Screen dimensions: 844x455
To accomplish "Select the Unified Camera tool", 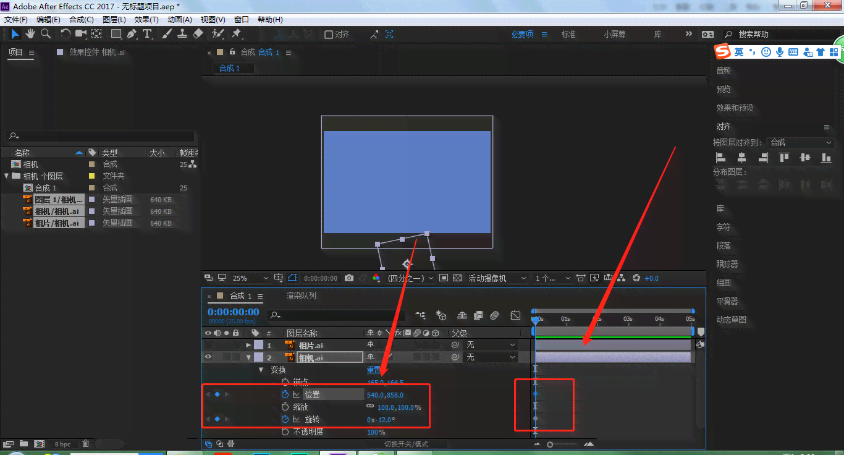I will pyautogui.click(x=81, y=34).
